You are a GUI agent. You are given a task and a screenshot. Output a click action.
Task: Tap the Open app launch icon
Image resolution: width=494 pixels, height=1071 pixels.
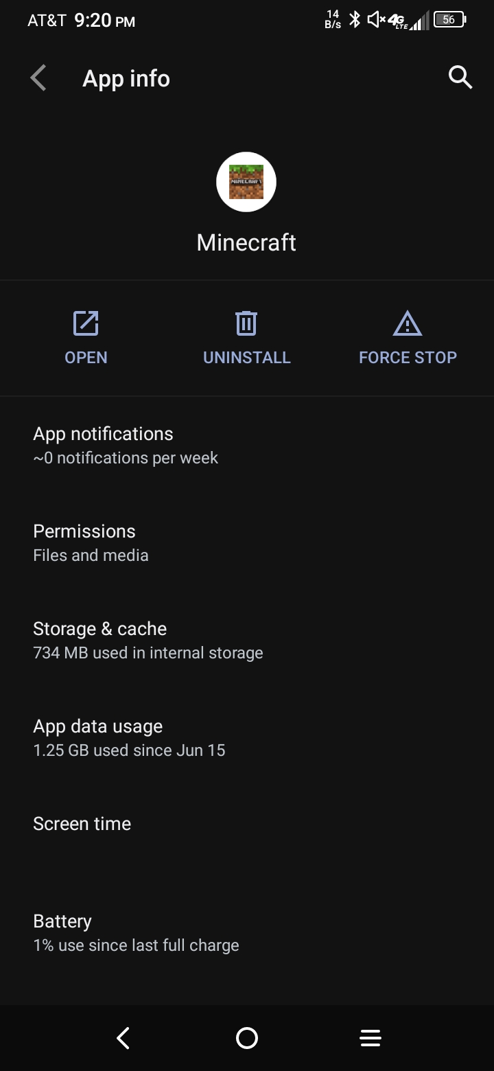(x=86, y=323)
